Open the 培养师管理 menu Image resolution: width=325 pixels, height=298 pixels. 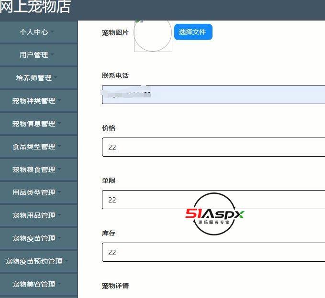coord(39,78)
